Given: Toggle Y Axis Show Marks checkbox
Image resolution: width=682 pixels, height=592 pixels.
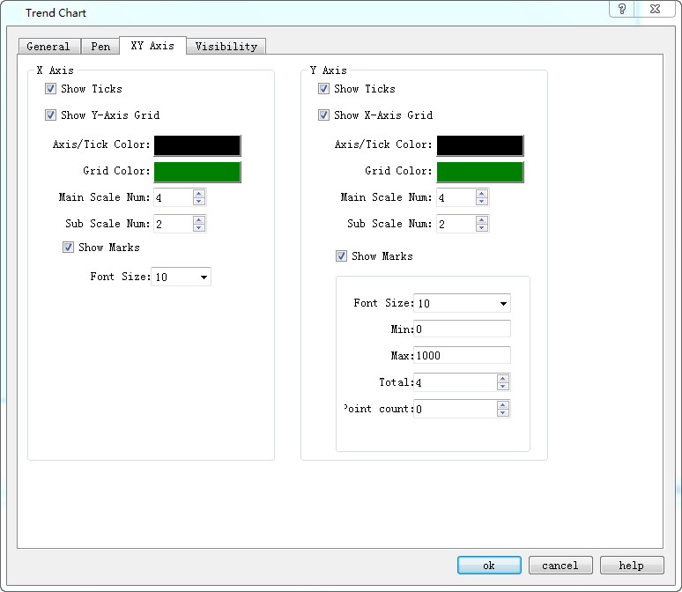Looking at the screenshot, I should (x=341, y=256).
